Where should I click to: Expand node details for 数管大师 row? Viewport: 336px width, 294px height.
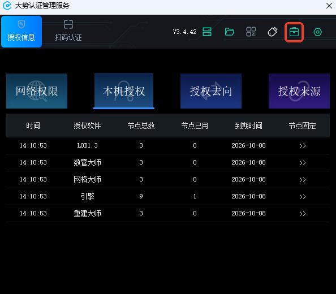[303, 163]
